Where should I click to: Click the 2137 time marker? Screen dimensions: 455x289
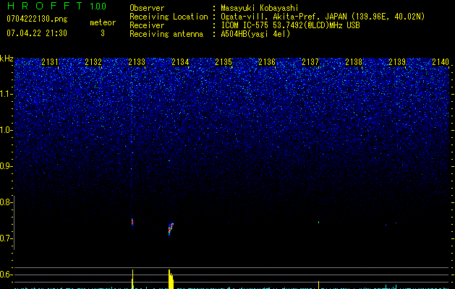310,61
